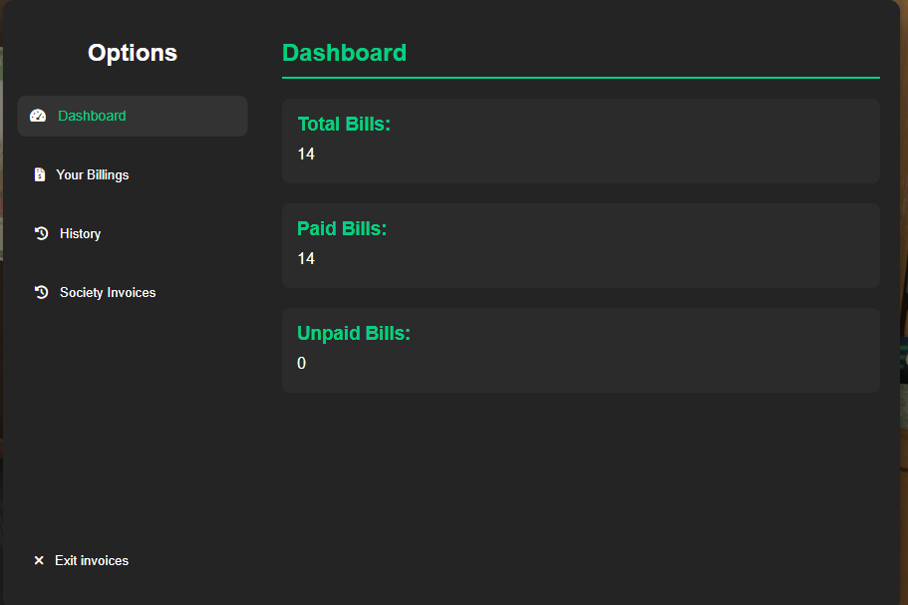Click the Options sidebar heading
This screenshot has height=605, width=908.
pos(133,53)
